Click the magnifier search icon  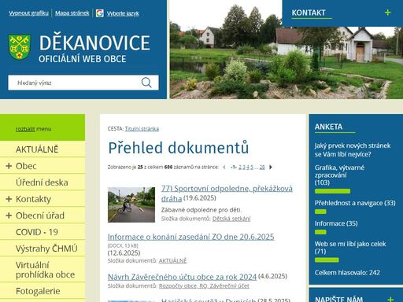(x=146, y=83)
